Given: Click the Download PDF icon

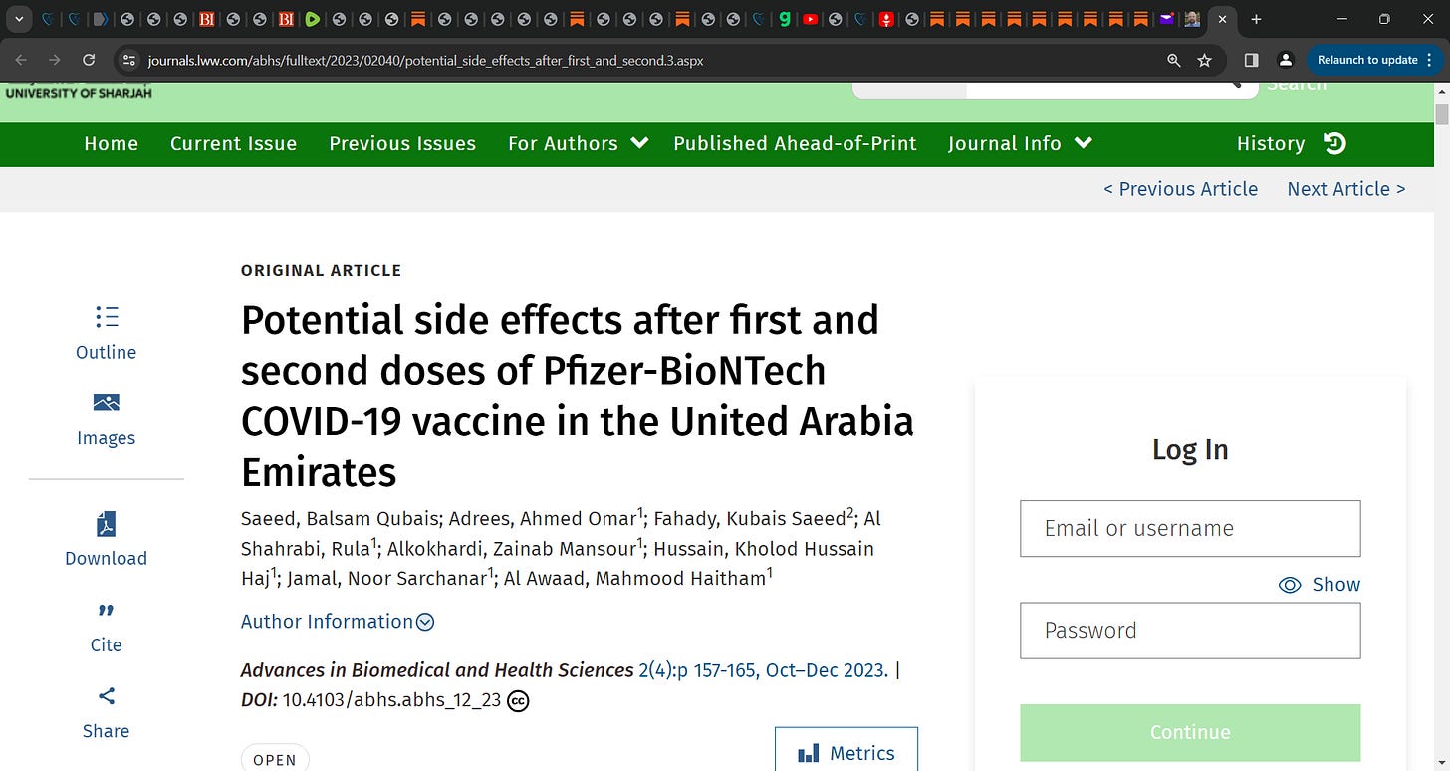Looking at the screenshot, I should tap(107, 524).
